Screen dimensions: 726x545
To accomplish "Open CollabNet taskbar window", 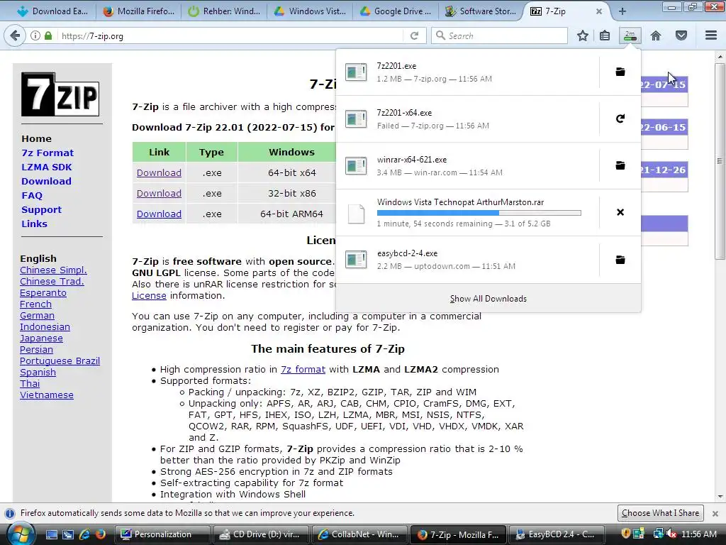I will coord(359,534).
